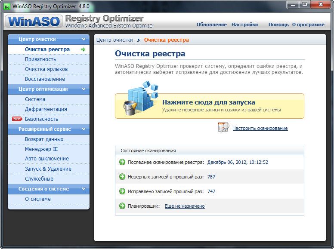
Task: Open Очистка ярлыков section
Action: [x=49, y=69]
